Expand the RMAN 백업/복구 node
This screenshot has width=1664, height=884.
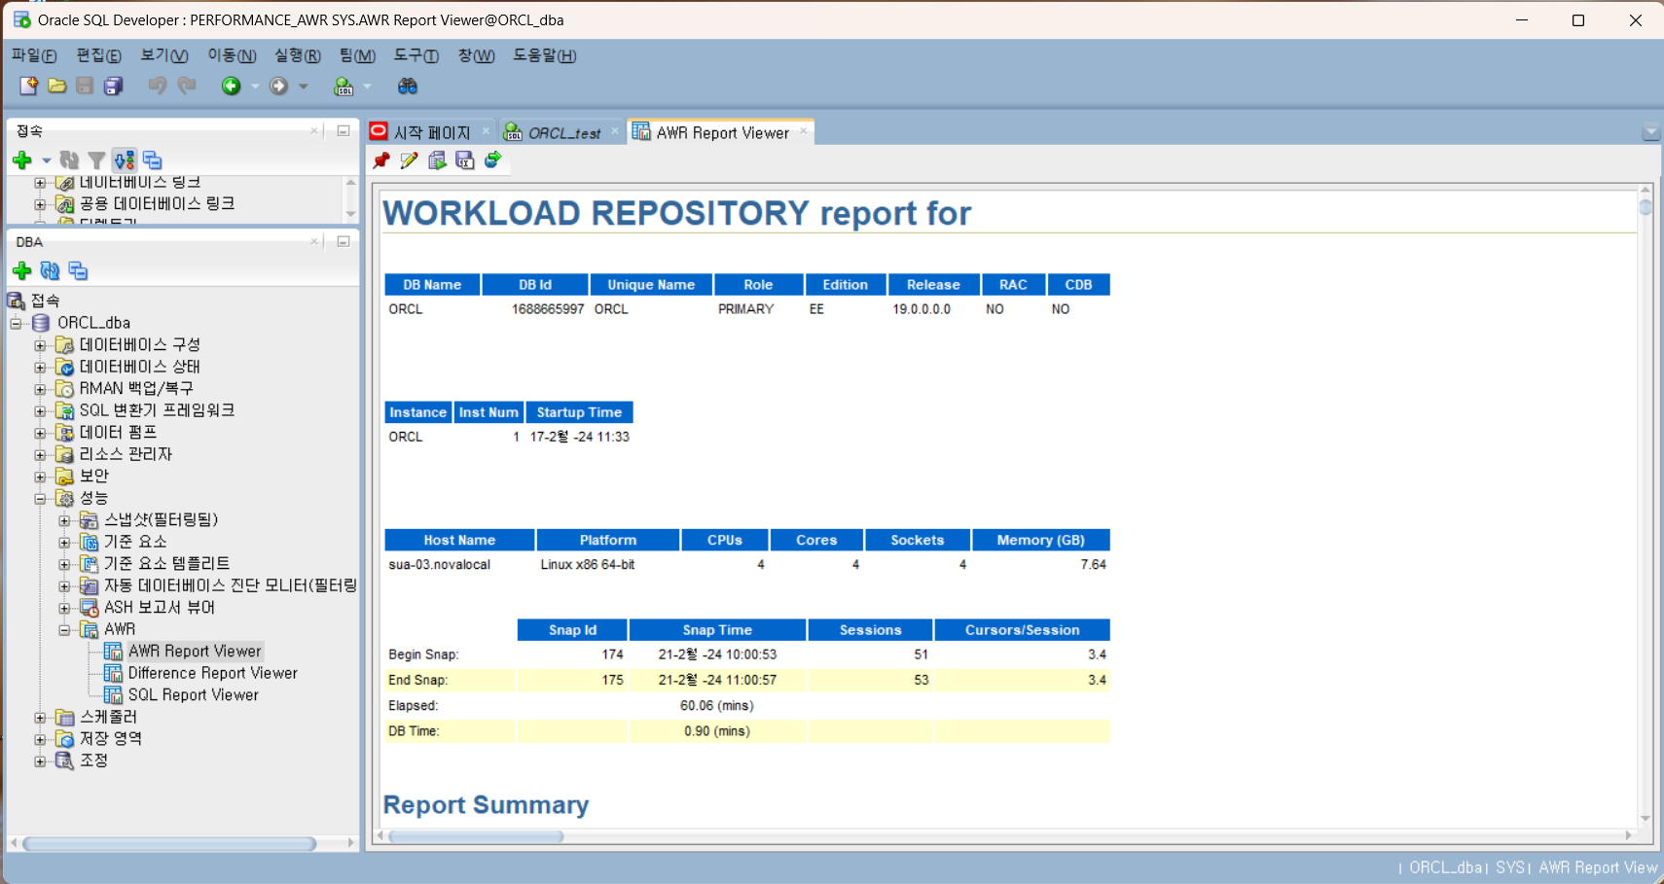(x=40, y=389)
